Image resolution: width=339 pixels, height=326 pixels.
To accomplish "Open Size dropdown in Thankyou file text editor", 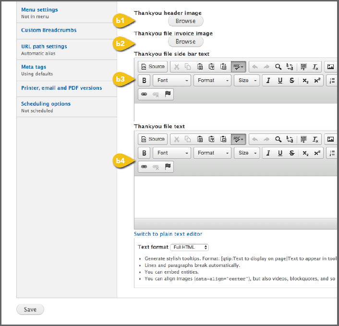I will [247, 153].
